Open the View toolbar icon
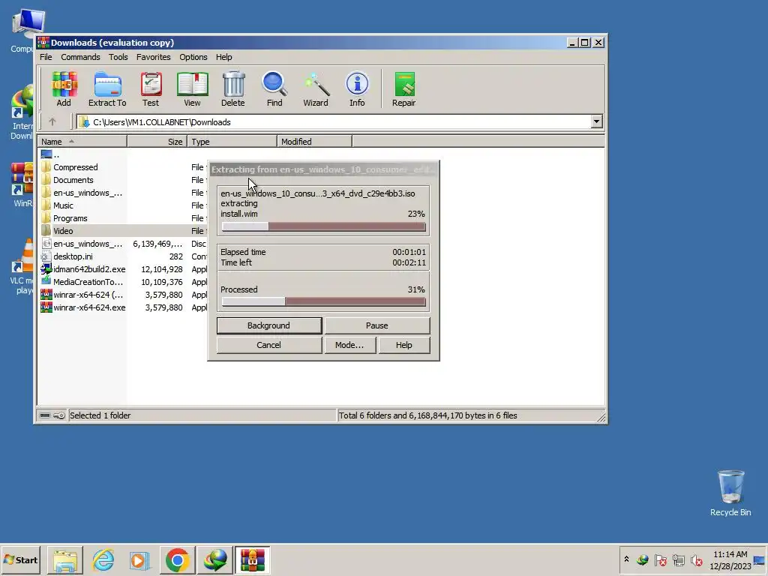 point(192,89)
